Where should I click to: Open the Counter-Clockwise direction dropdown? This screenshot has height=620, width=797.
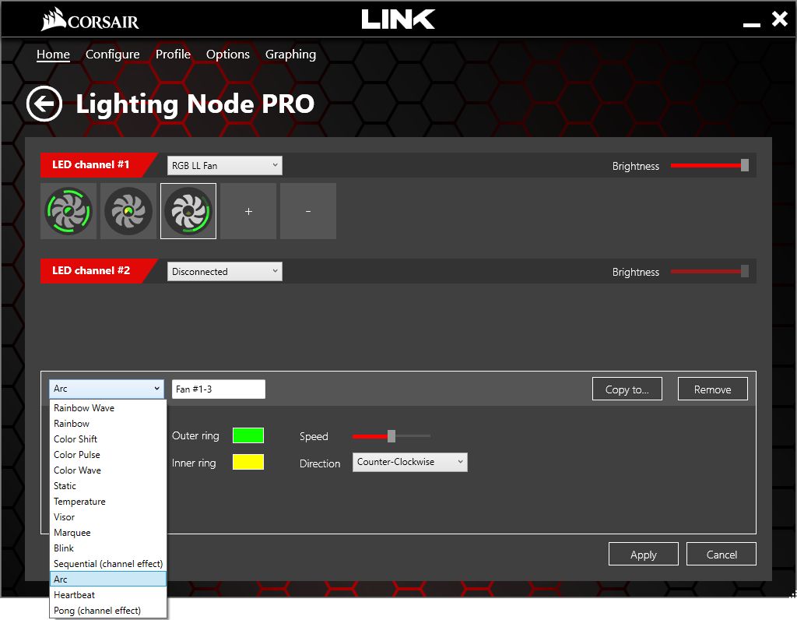click(x=410, y=462)
